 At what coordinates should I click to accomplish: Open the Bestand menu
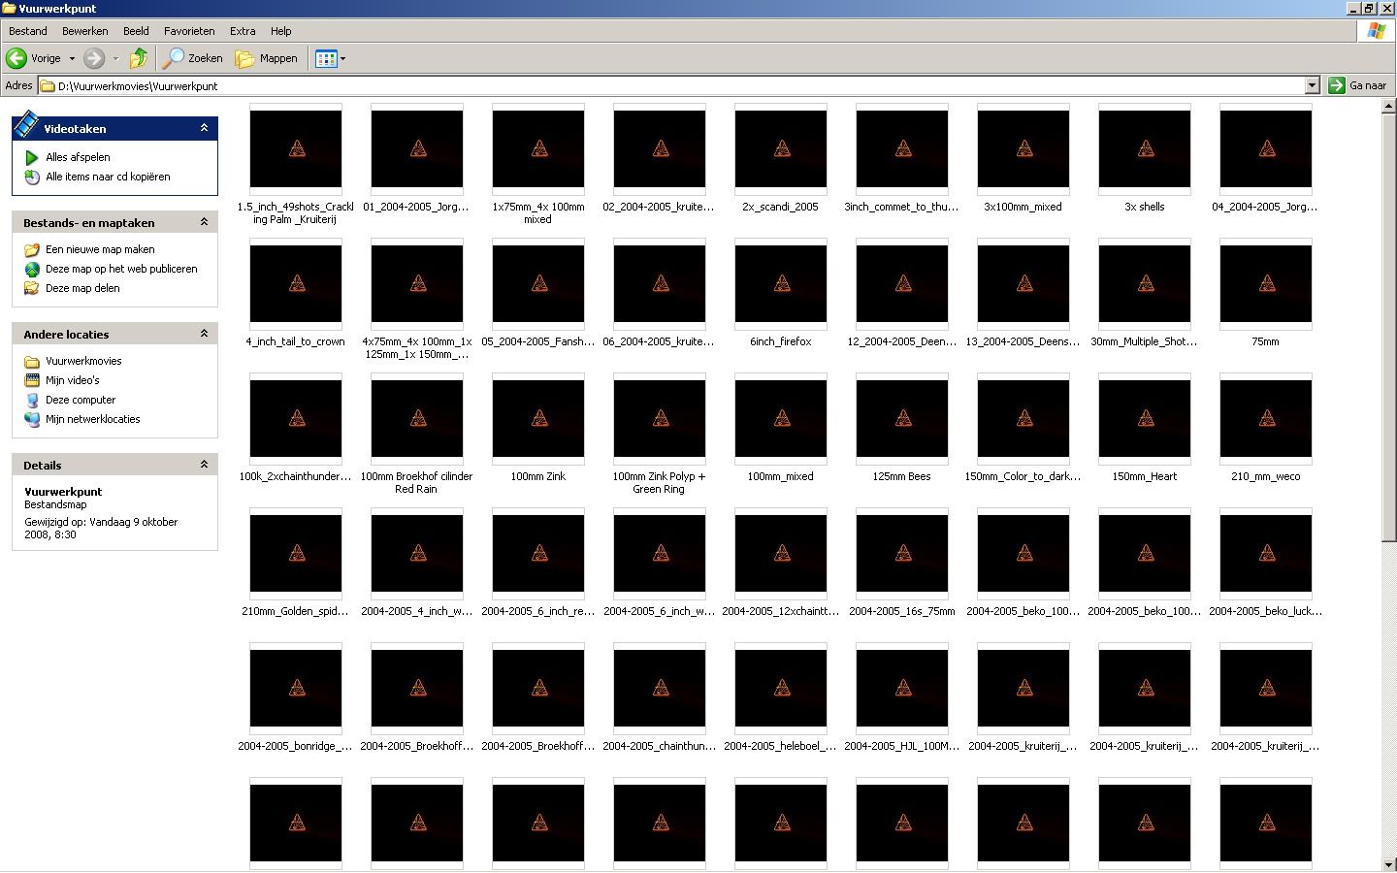(x=28, y=31)
